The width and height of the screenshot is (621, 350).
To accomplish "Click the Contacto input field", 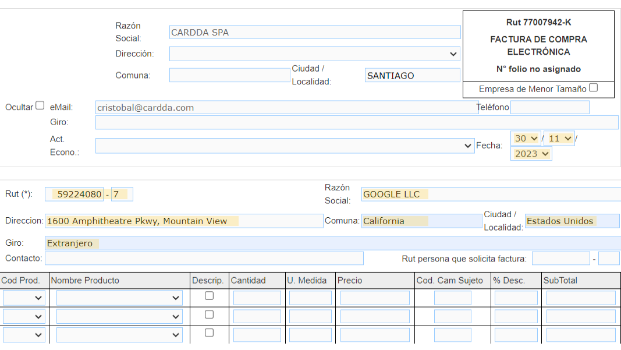I will tap(204, 258).
